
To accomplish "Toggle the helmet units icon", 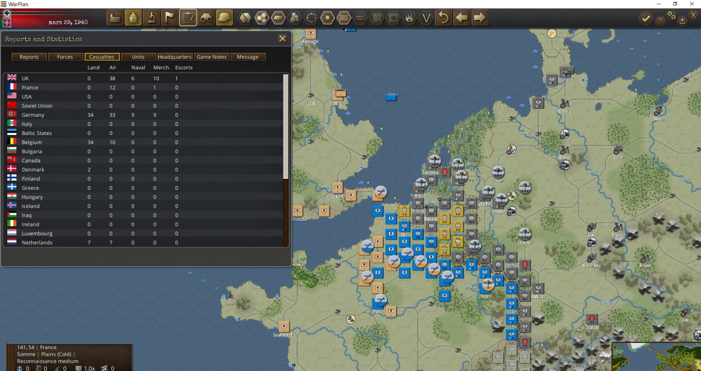I will click(x=225, y=18).
